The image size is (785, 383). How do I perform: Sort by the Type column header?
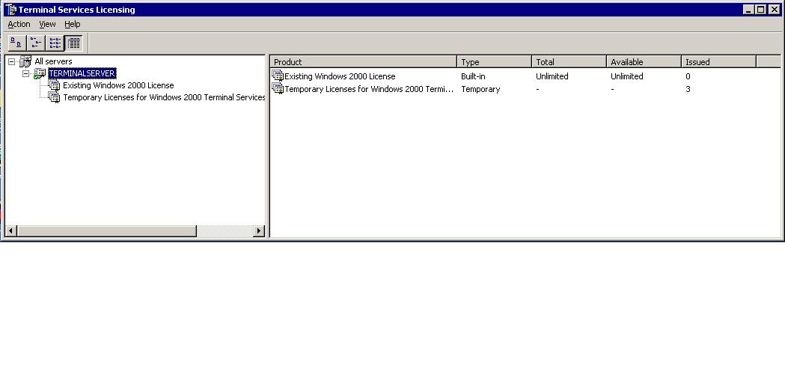pos(494,62)
